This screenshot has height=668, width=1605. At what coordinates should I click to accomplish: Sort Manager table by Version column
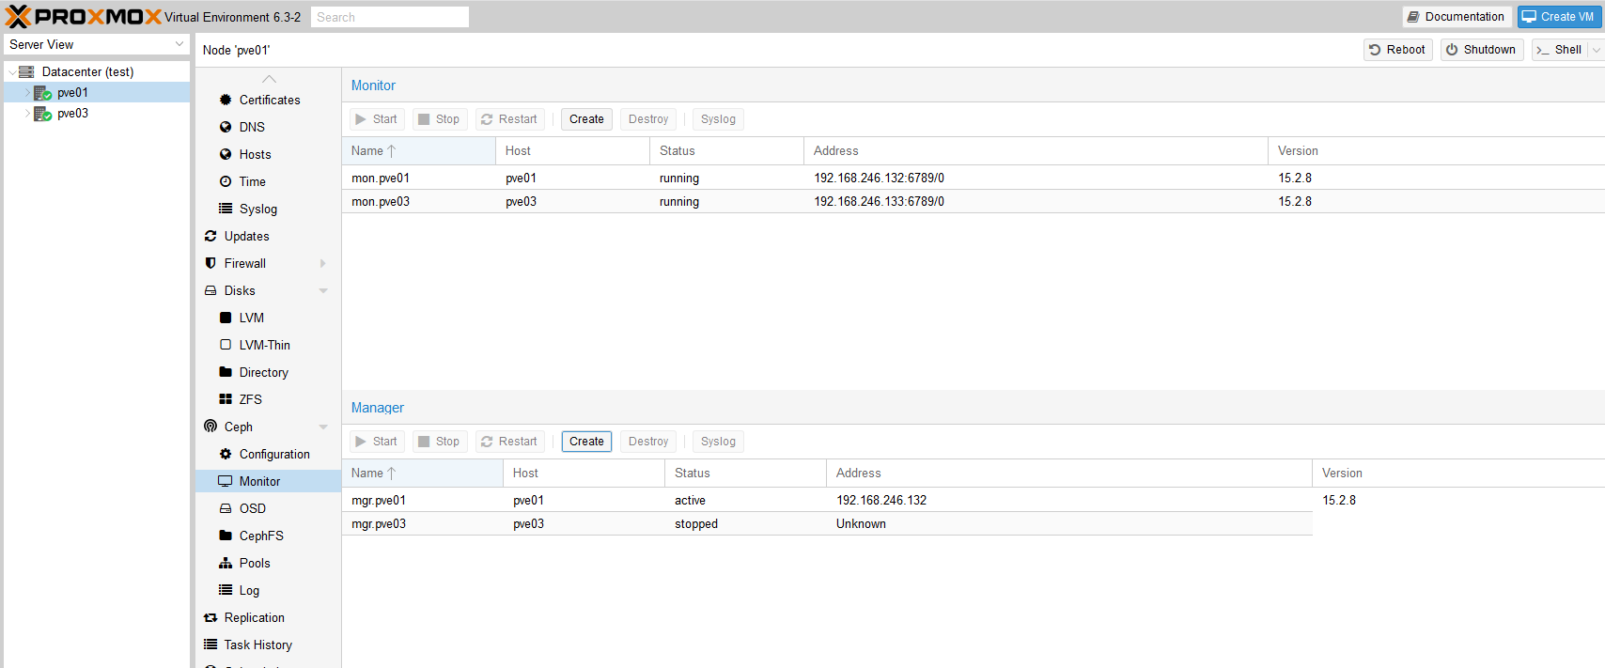(1458, 474)
